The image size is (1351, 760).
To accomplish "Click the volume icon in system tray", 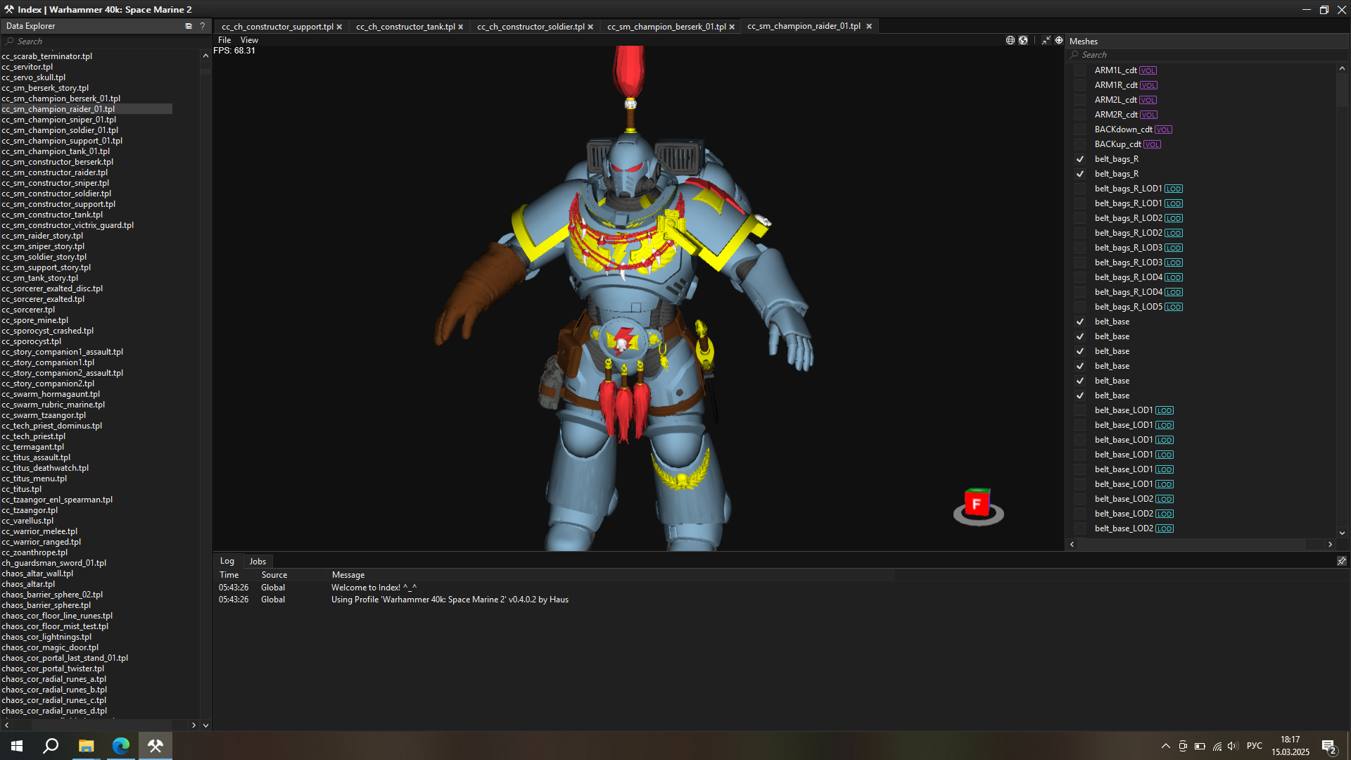I will (1233, 746).
